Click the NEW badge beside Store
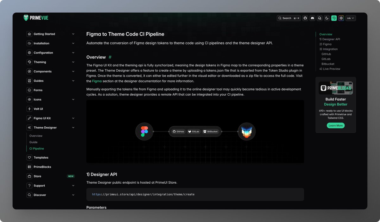The width and height of the screenshot is (380, 222). (71, 176)
